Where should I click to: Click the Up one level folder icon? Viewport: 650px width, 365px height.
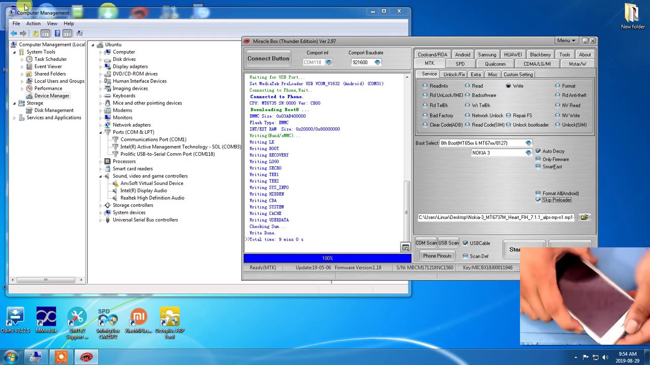point(35,33)
